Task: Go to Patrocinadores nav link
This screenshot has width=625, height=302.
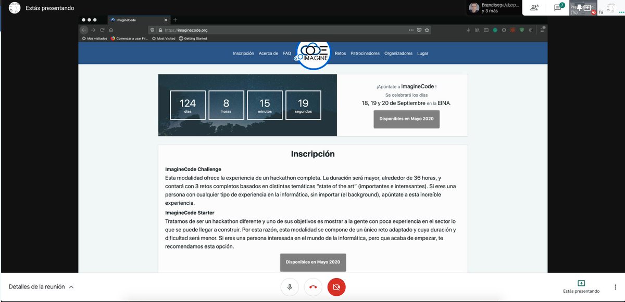Action: point(365,53)
